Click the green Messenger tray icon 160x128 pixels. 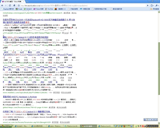pos(136,126)
